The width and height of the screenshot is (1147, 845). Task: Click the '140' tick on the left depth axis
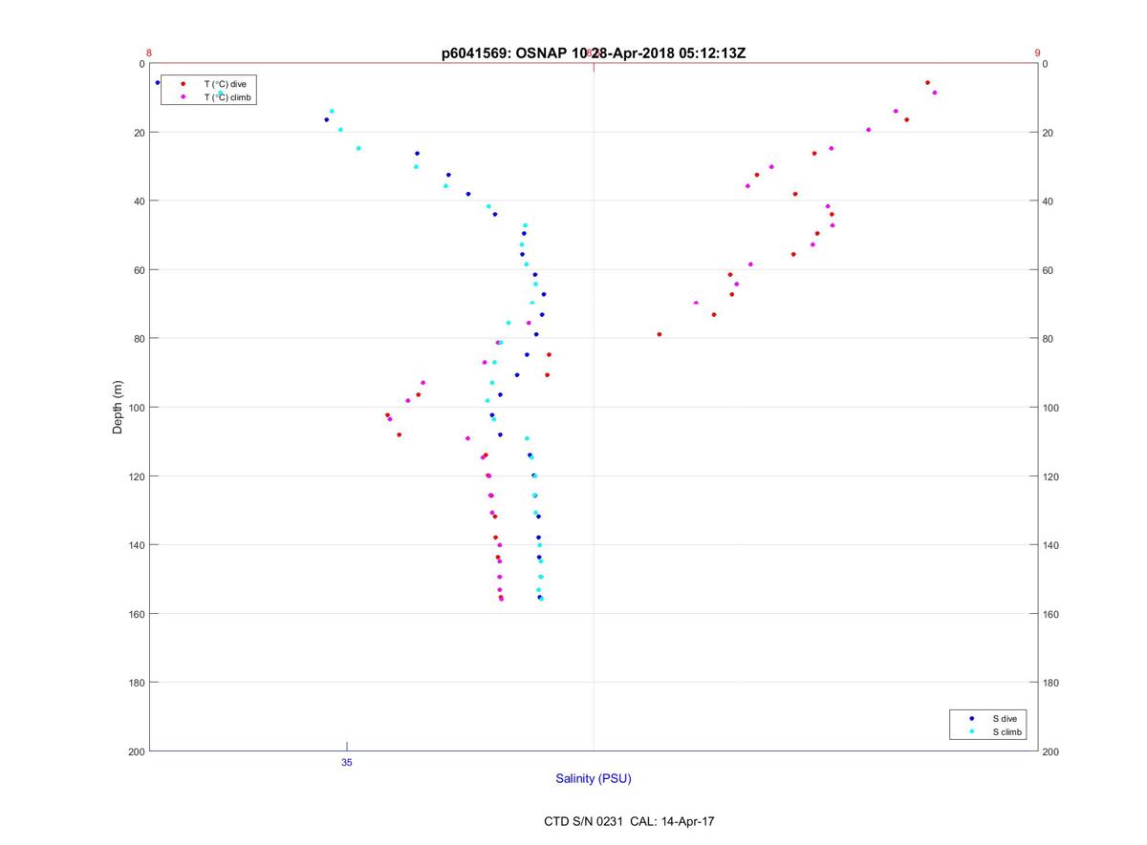click(x=137, y=545)
